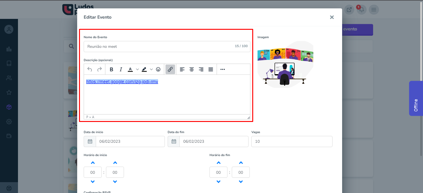Open the hamburger menu in header
The image size is (423, 193).
coord(374,10)
